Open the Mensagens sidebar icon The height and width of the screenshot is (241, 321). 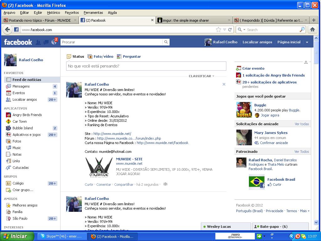[x=8, y=86]
